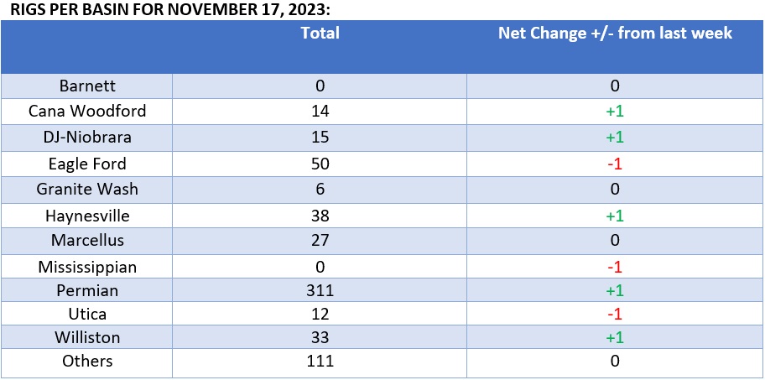Select the Williston net change +1
The image size is (765, 380).
tap(615, 337)
